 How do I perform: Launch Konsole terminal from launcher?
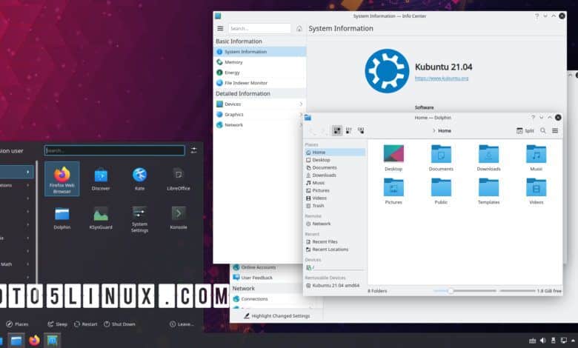[x=179, y=218]
